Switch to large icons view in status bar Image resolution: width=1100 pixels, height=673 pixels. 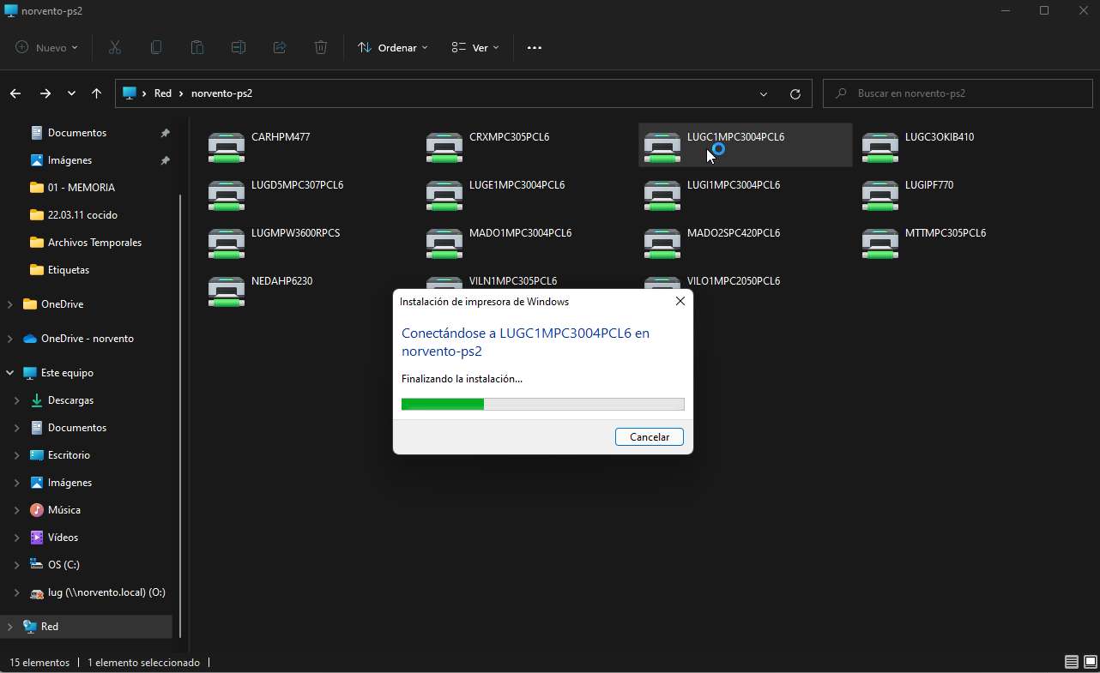click(x=1090, y=662)
